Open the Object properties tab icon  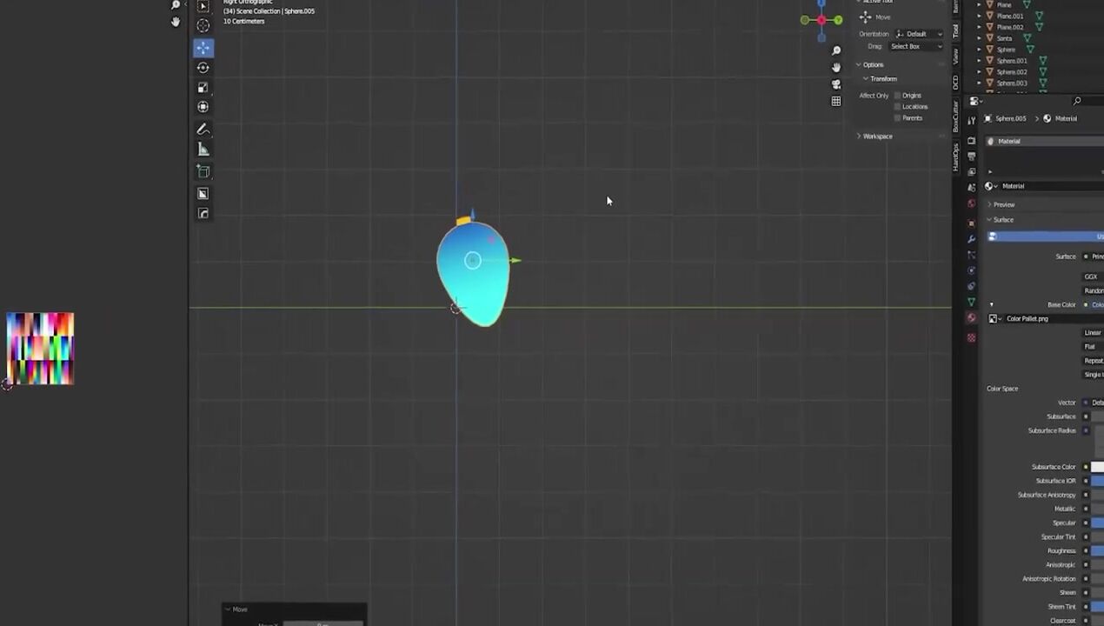pyautogui.click(x=971, y=223)
